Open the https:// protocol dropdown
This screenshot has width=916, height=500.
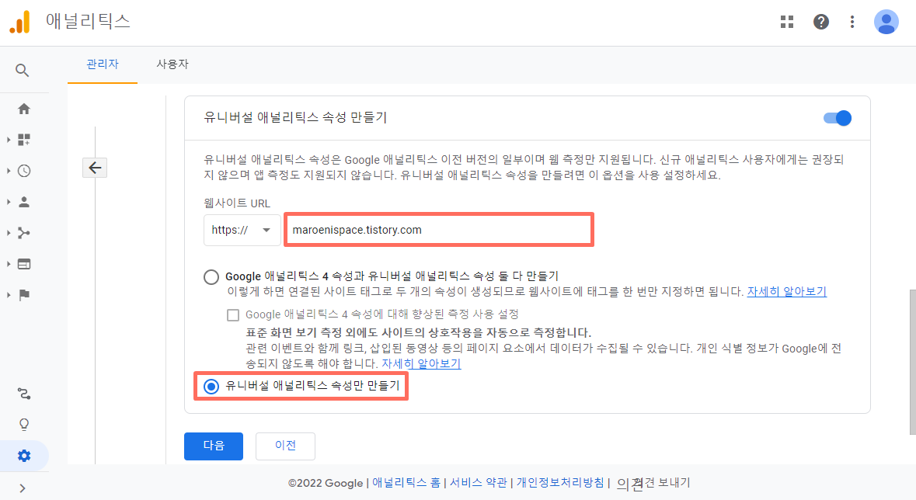242,230
